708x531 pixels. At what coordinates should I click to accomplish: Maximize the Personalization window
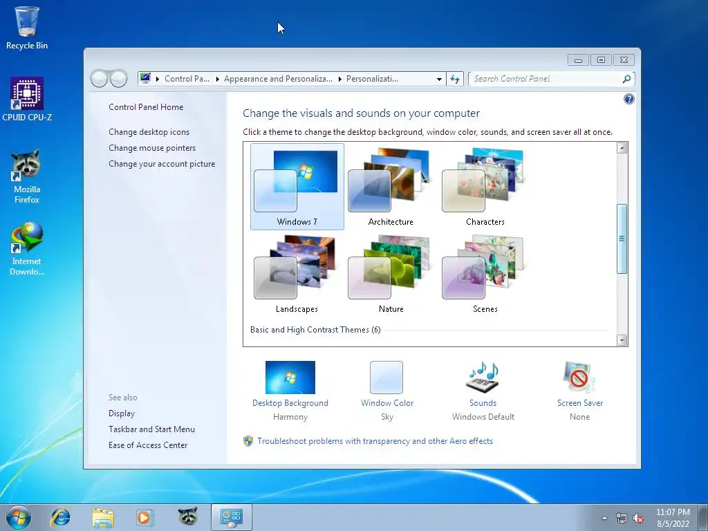tap(601, 60)
